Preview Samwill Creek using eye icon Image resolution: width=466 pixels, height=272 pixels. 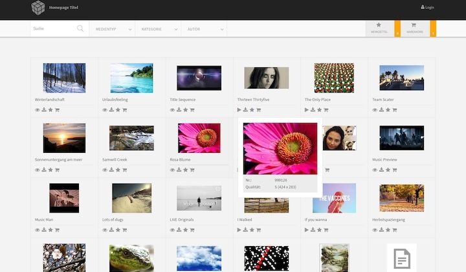(105, 170)
